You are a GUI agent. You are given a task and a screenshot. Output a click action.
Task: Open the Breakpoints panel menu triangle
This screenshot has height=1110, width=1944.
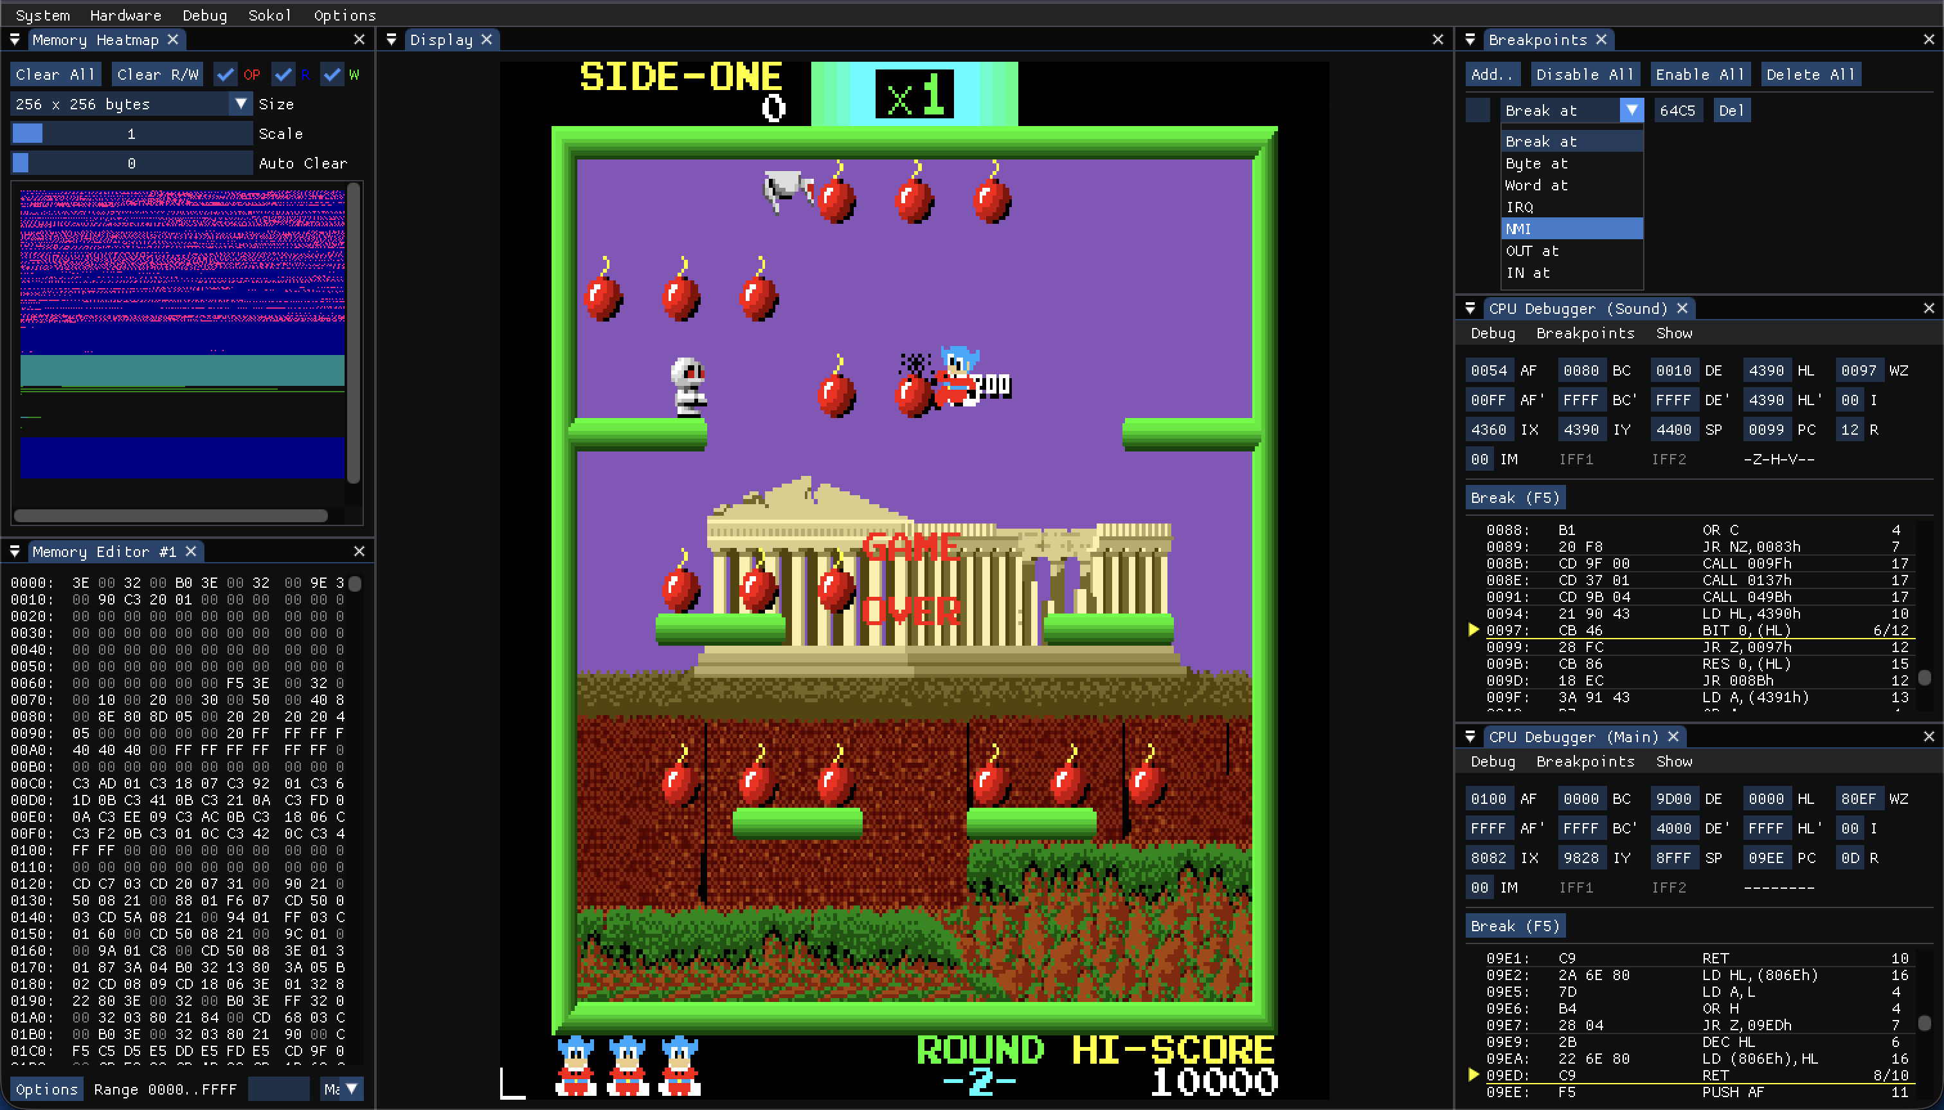1471,39
